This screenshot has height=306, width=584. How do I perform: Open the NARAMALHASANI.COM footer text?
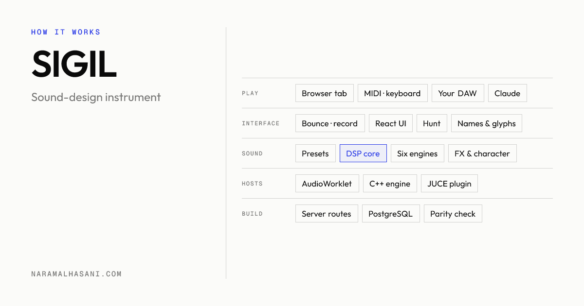[x=76, y=274]
